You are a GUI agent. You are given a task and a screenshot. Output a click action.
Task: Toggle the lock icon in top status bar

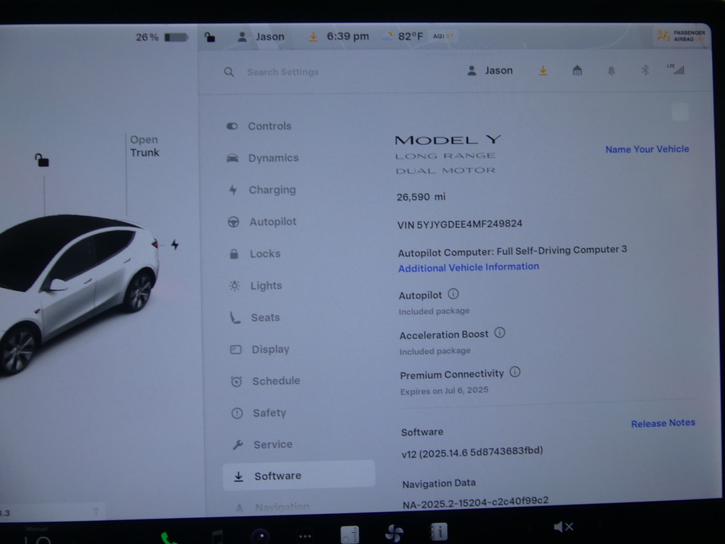tap(210, 37)
